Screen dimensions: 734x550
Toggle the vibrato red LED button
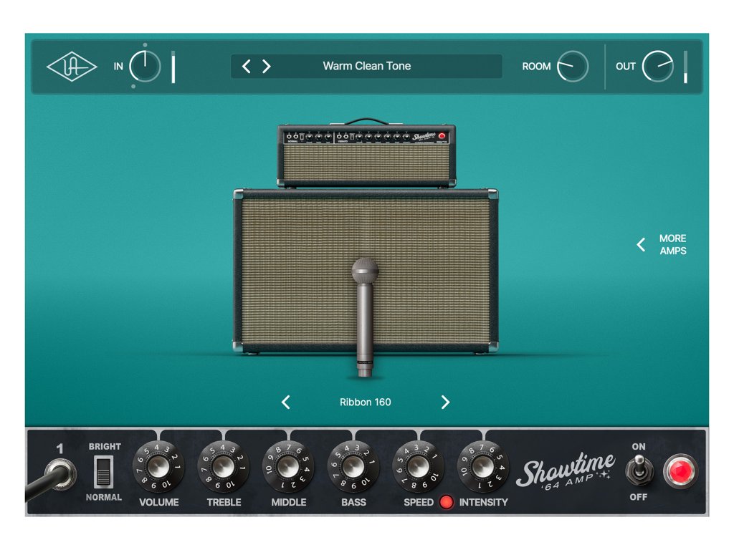447,502
